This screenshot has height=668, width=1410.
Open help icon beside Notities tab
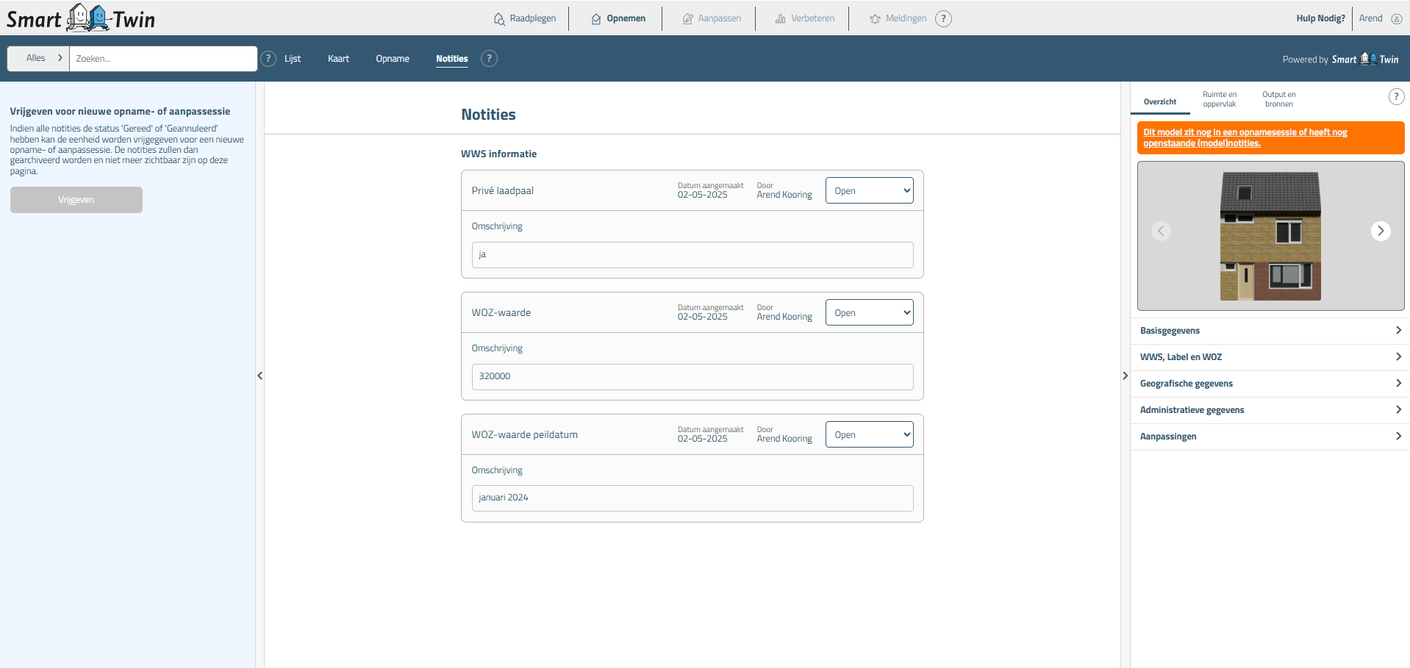[489, 59]
